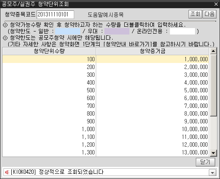This screenshot has height=179, width=220.
Task: Select the row with quantity 500
Action: (106, 90)
